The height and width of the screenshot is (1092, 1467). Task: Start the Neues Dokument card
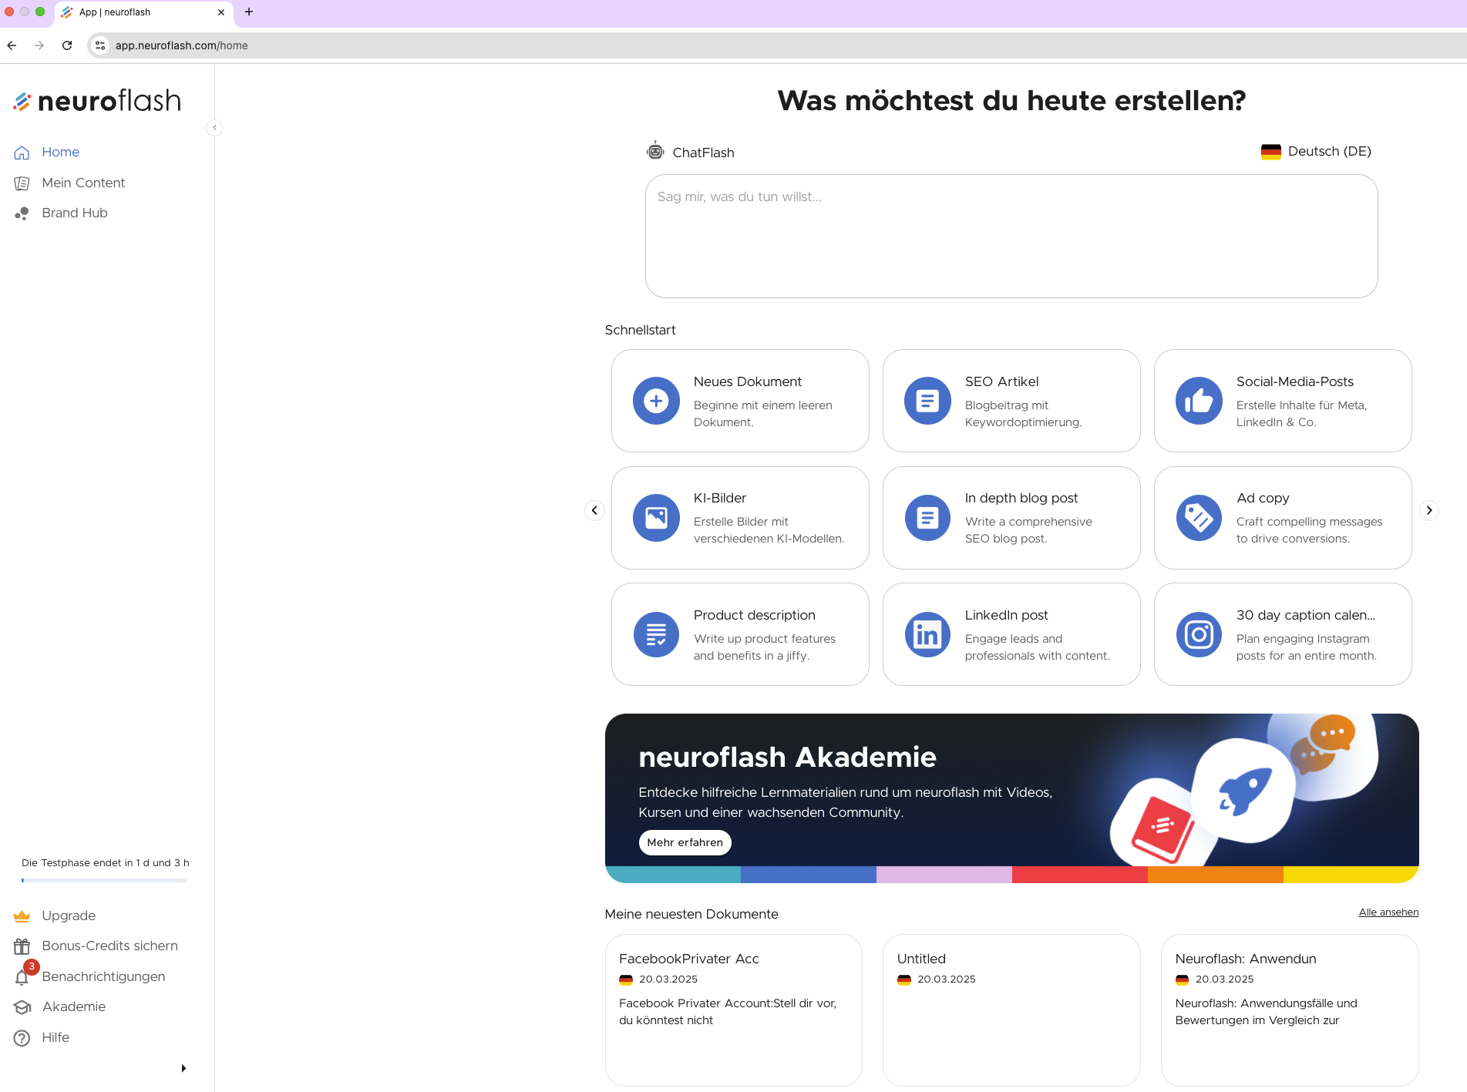point(740,401)
